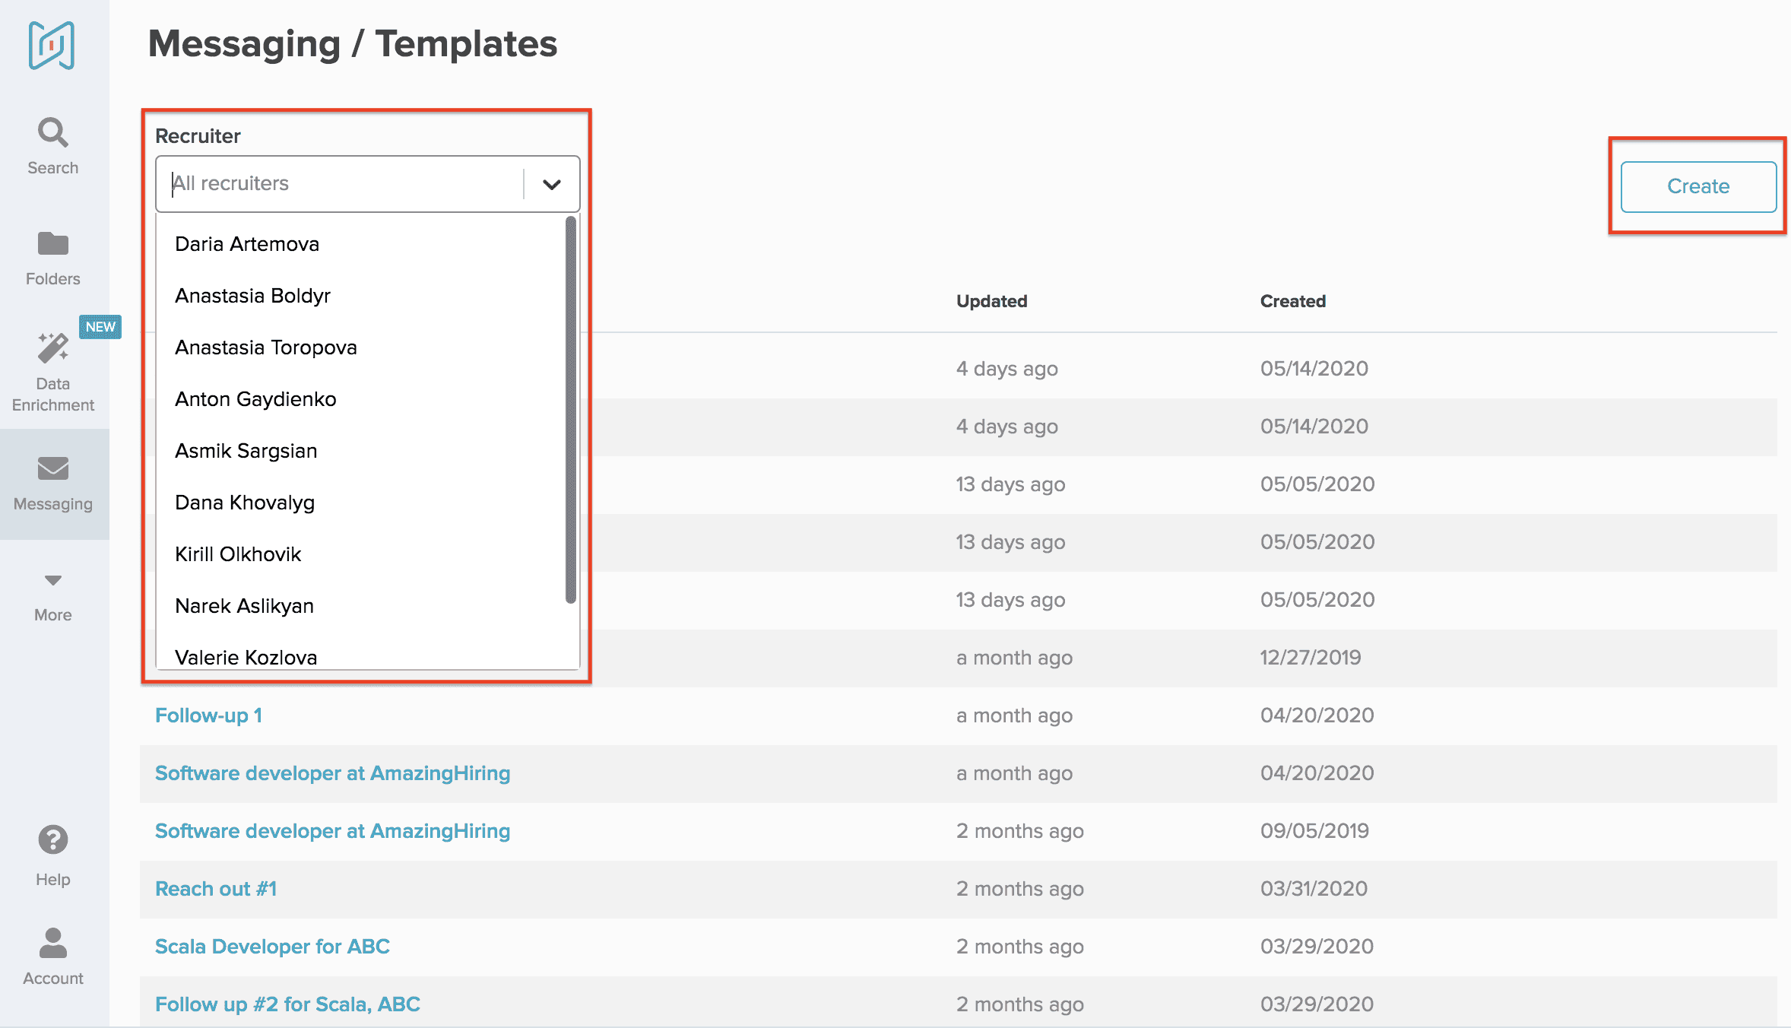Click the NEW badge on Data Enrichment
1791x1028 pixels.
100,327
